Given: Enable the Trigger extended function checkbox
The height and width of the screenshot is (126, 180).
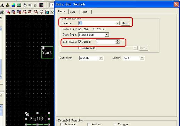Looking at the screenshot, I should [115, 124].
